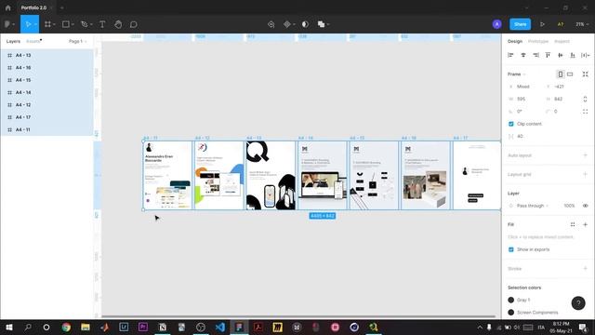This screenshot has width=595, height=335.
Task: Expand the shape tools arrow
Action: [73, 24]
